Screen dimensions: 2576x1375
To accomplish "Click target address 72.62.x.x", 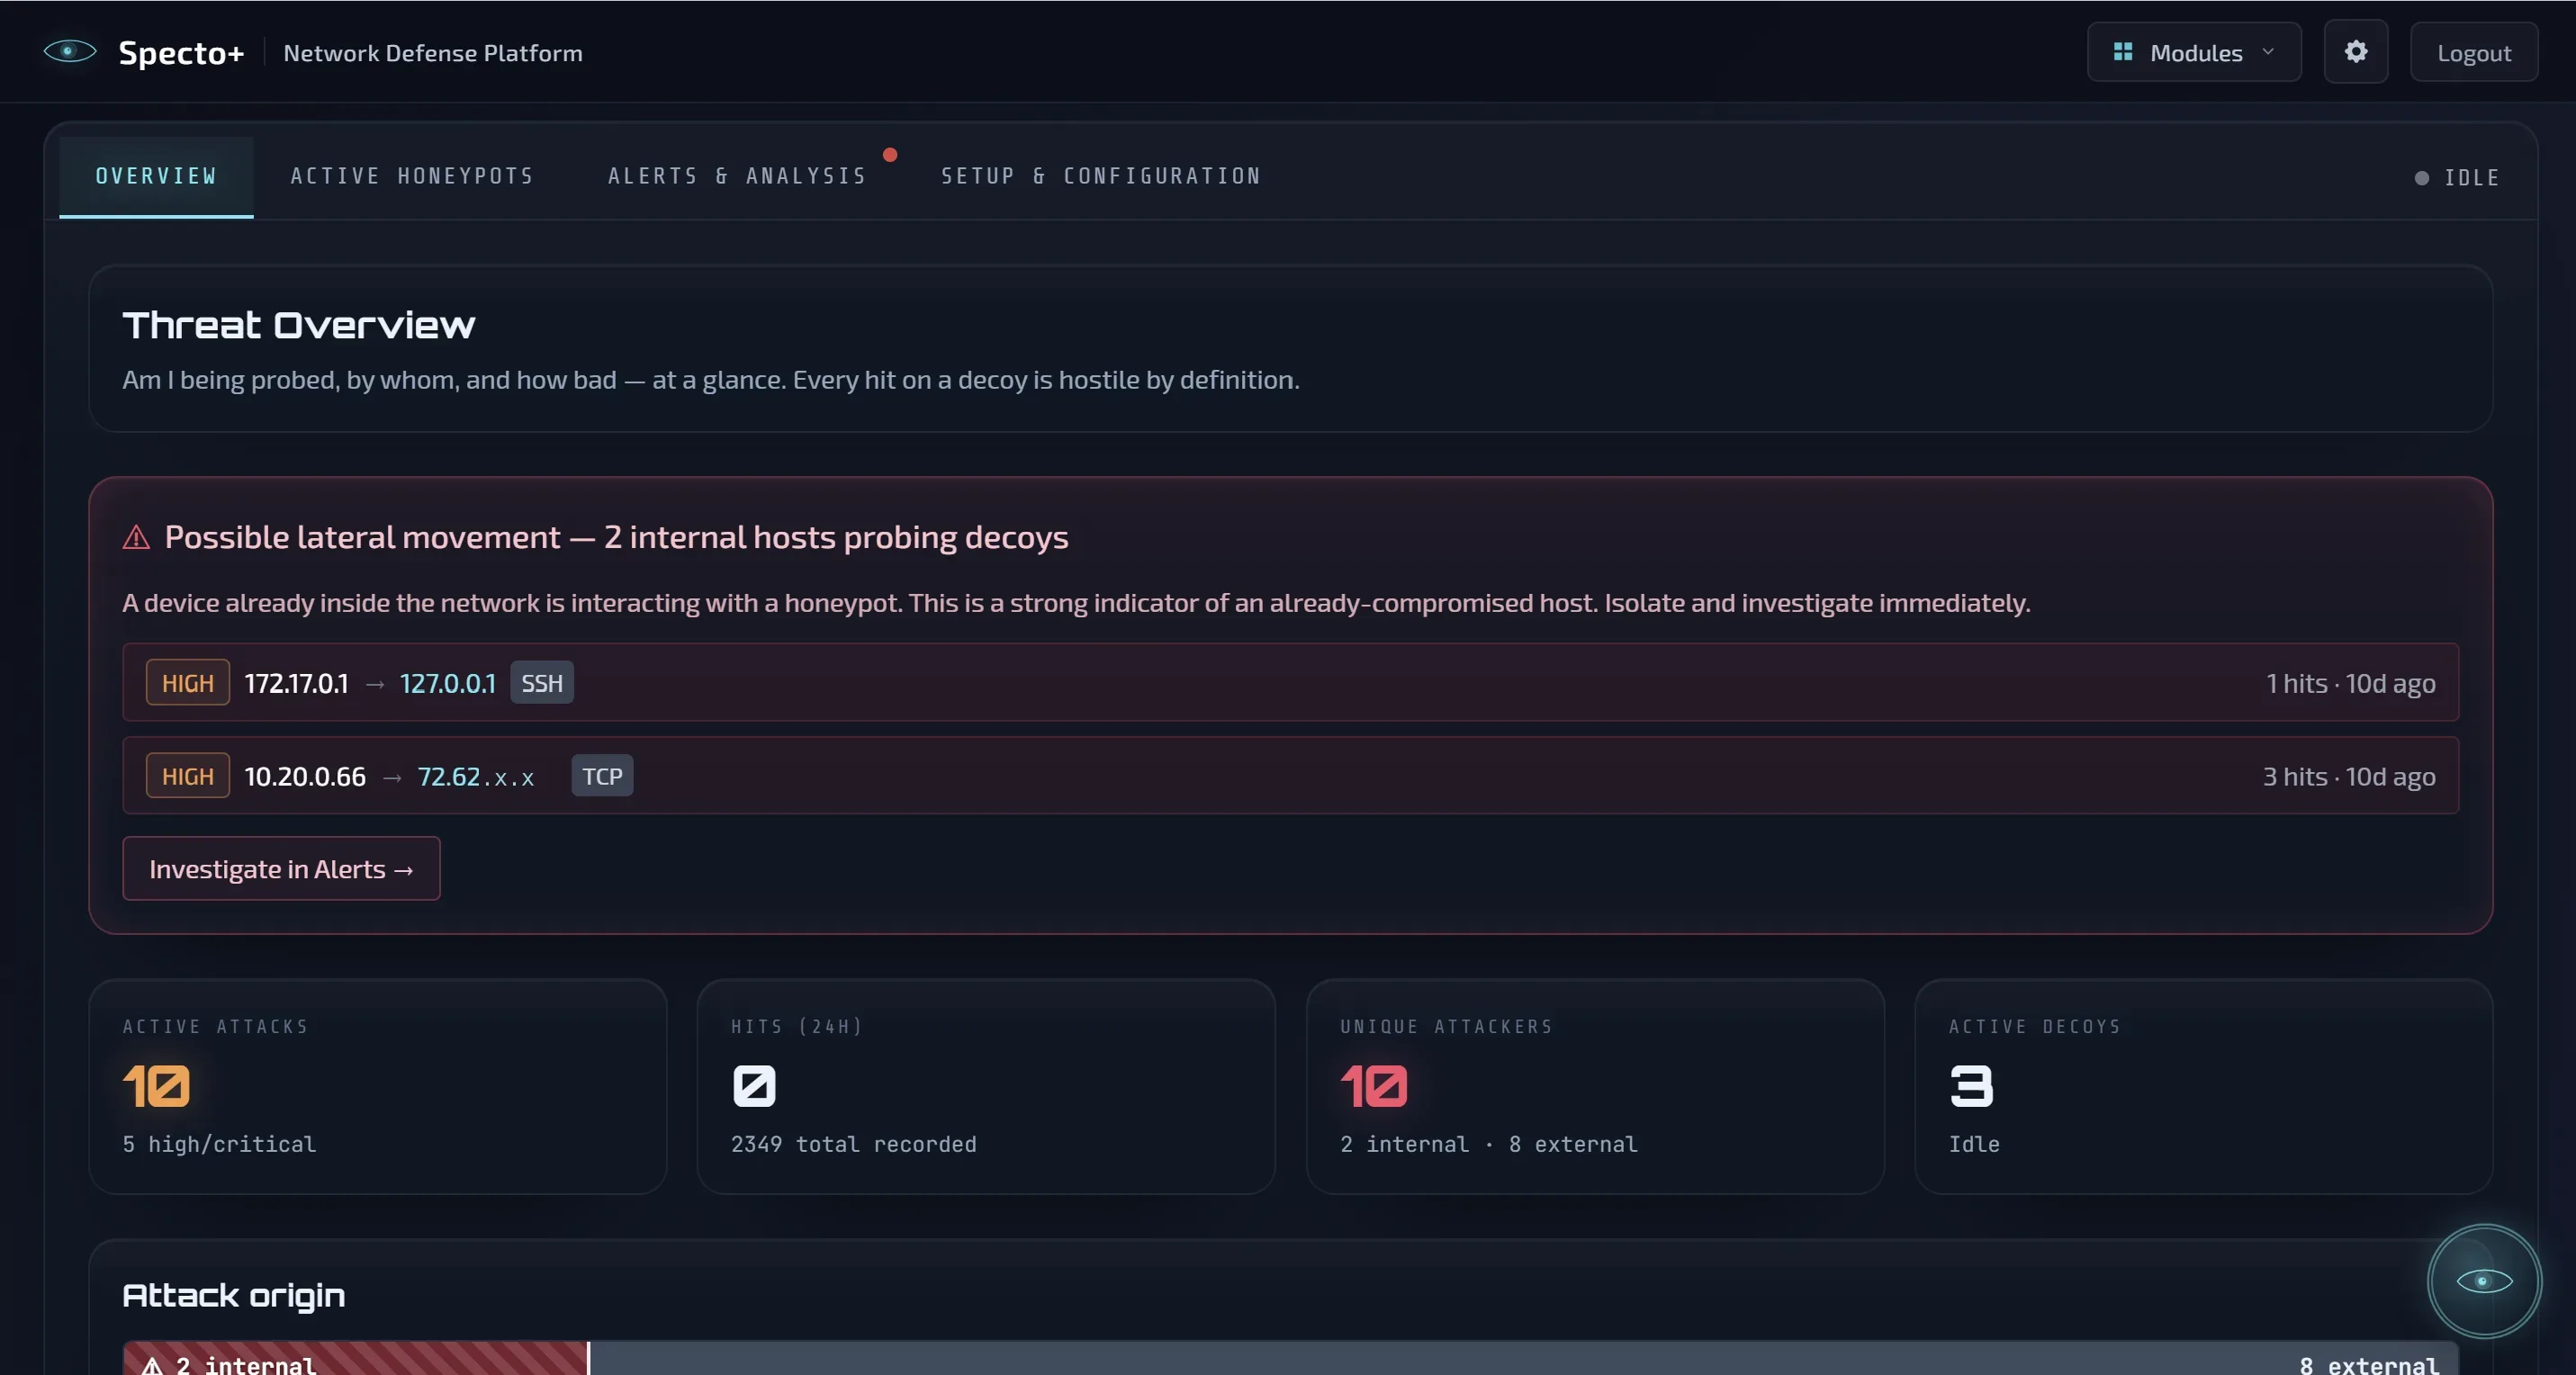I will [476, 777].
